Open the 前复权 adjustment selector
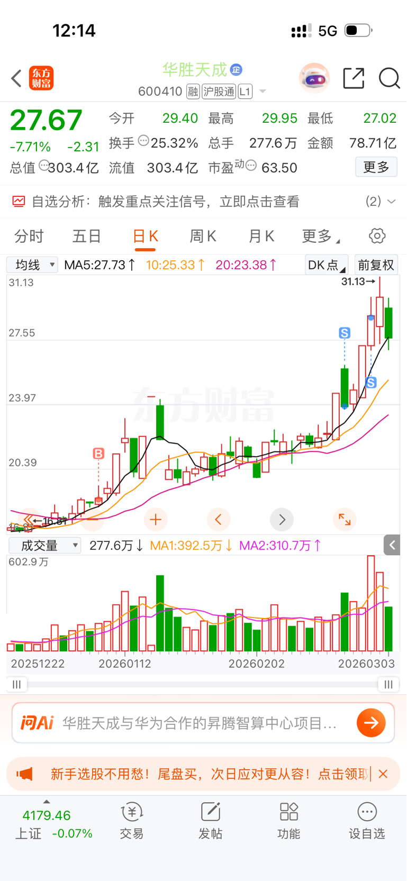This screenshot has width=407, height=881. [376, 265]
